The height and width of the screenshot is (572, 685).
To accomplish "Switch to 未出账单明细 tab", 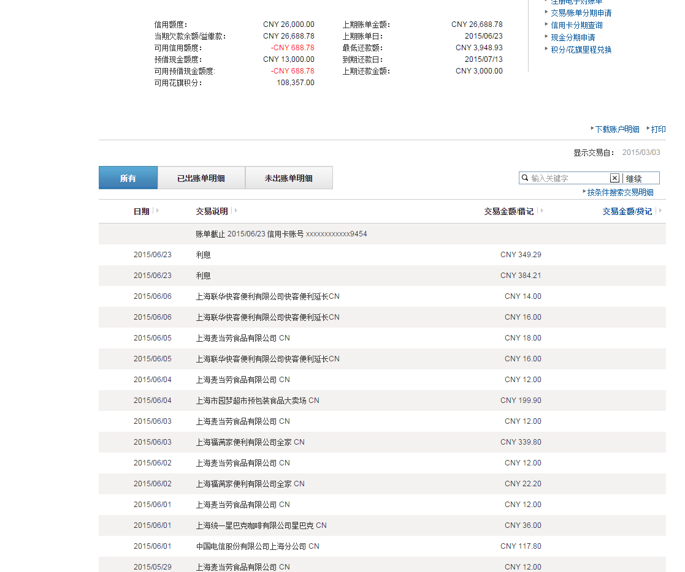I will [289, 178].
